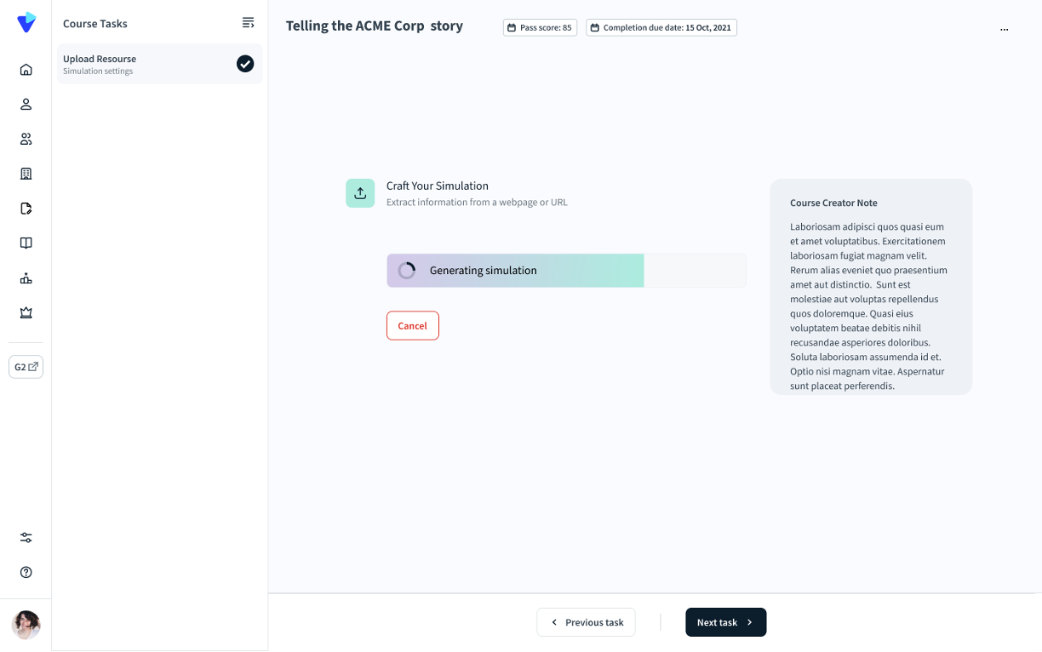Open user profile avatar thumbnail
The height and width of the screenshot is (652, 1042).
pyautogui.click(x=26, y=625)
